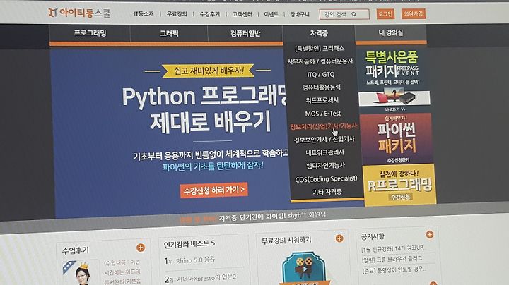The height and width of the screenshot is (285, 509).
Task: Open [1월 신규강좌] 14개 강좌UP notice
Action: (393, 248)
